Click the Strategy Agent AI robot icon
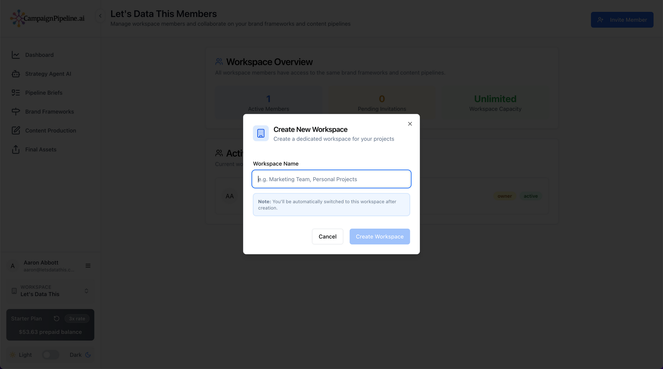This screenshot has width=663, height=369. [16, 74]
